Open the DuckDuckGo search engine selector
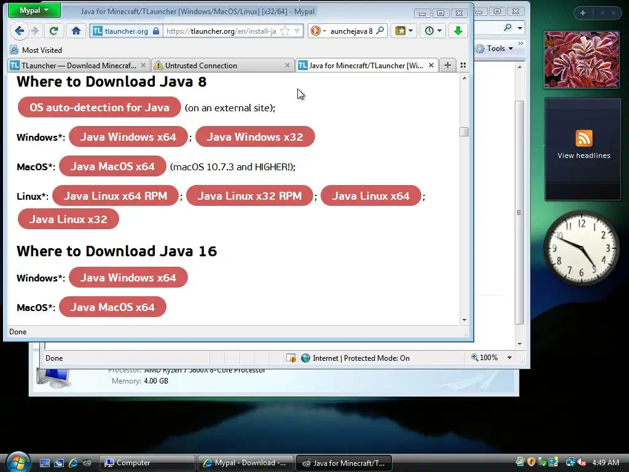 coord(319,31)
